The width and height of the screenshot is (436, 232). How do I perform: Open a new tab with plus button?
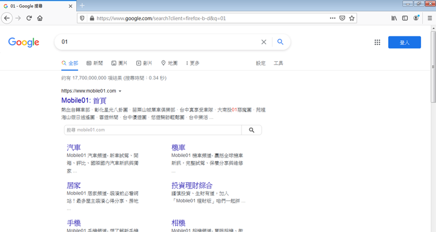pos(82,5)
